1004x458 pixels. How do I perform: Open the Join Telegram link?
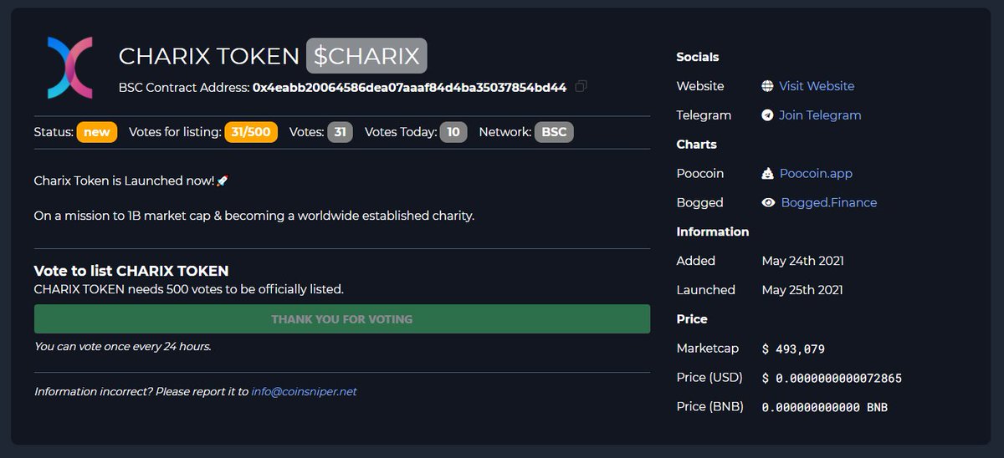[820, 115]
